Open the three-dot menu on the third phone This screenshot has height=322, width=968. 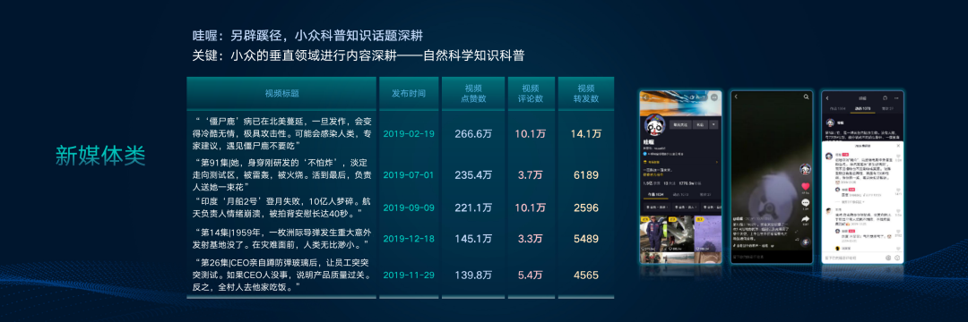(896, 97)
